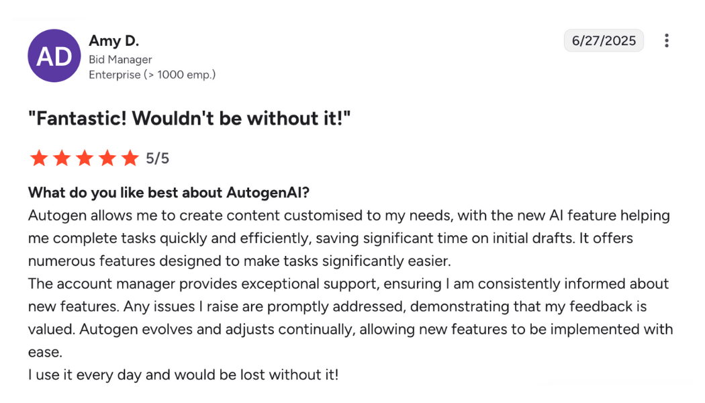Viewport: 705px width, 403px height.
Task: Click the sentence starting "Autogen allows me"
Action: coord(269,216)
